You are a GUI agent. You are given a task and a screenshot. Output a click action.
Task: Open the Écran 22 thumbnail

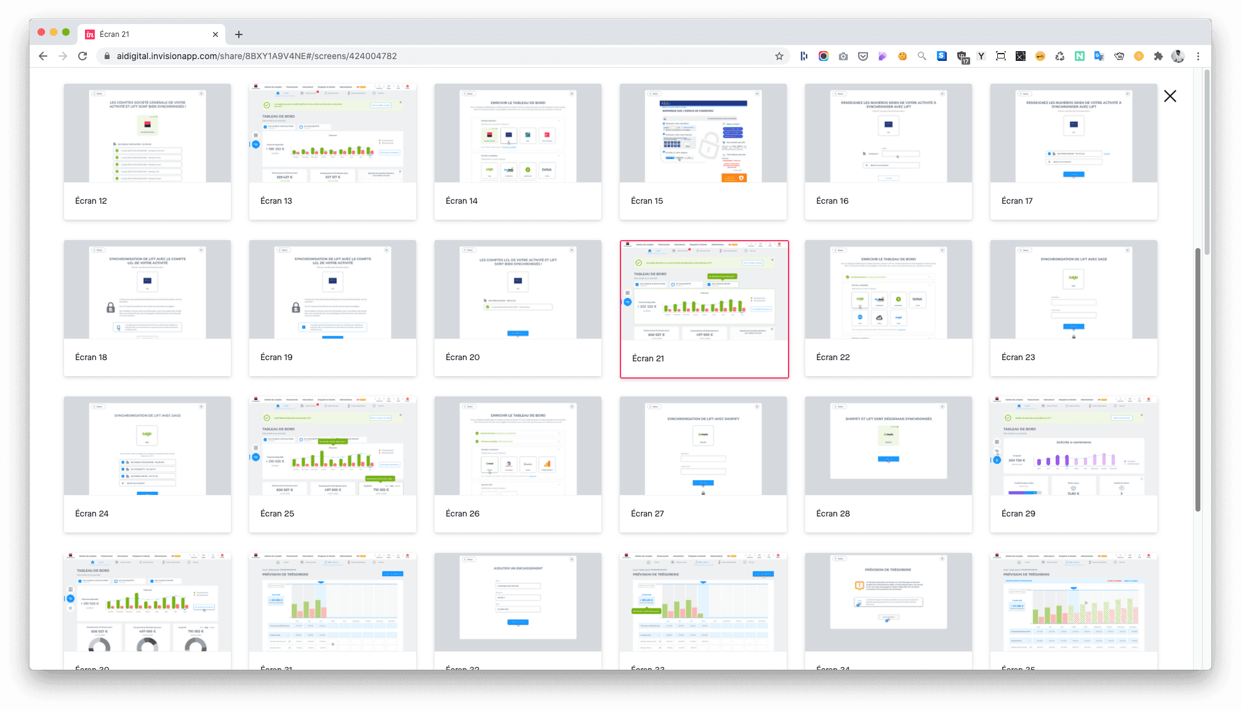tap(888, 308)
